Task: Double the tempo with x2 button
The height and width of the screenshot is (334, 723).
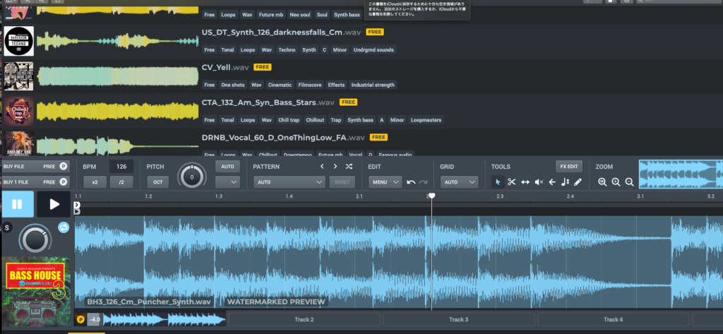Action: tap(93, 182)
